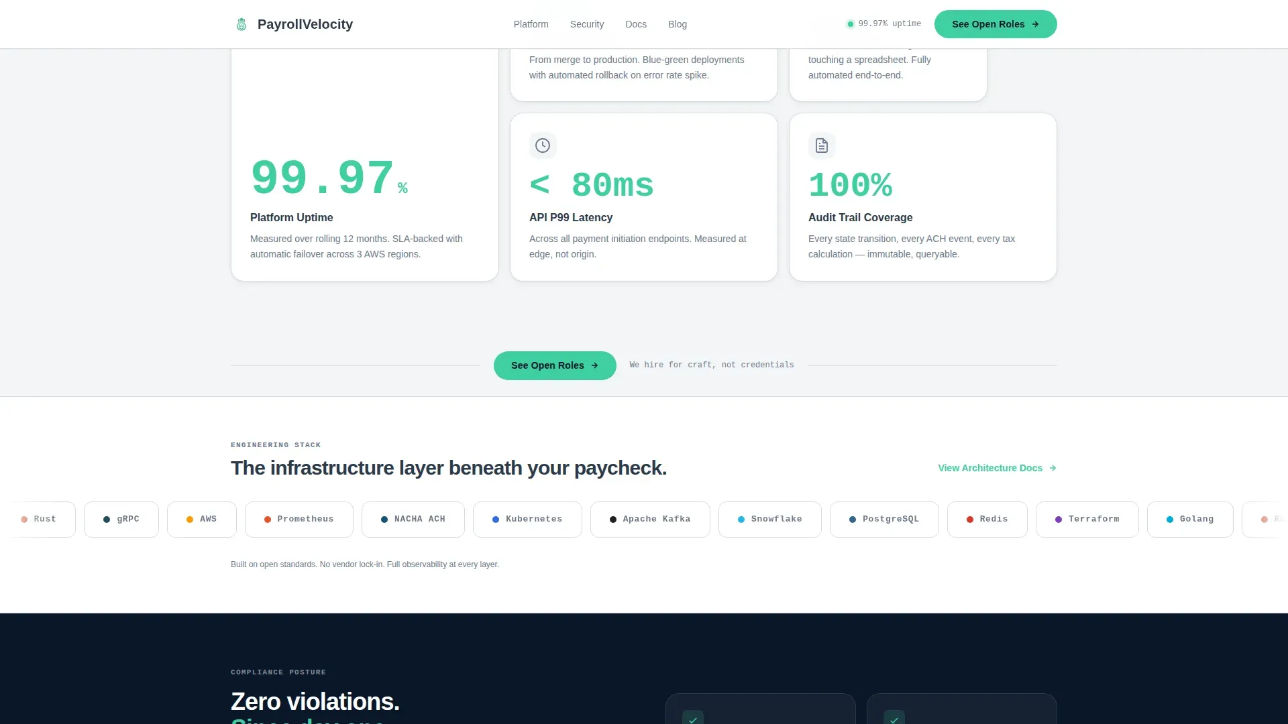This screenshot has width=1288, height=724.
Task: Click the API P99 Latency heading
Action: pos(571,218)
